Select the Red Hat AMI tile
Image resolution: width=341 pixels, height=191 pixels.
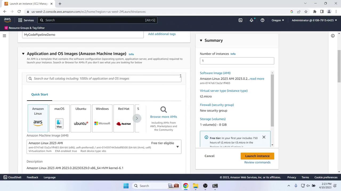(124, 118)
